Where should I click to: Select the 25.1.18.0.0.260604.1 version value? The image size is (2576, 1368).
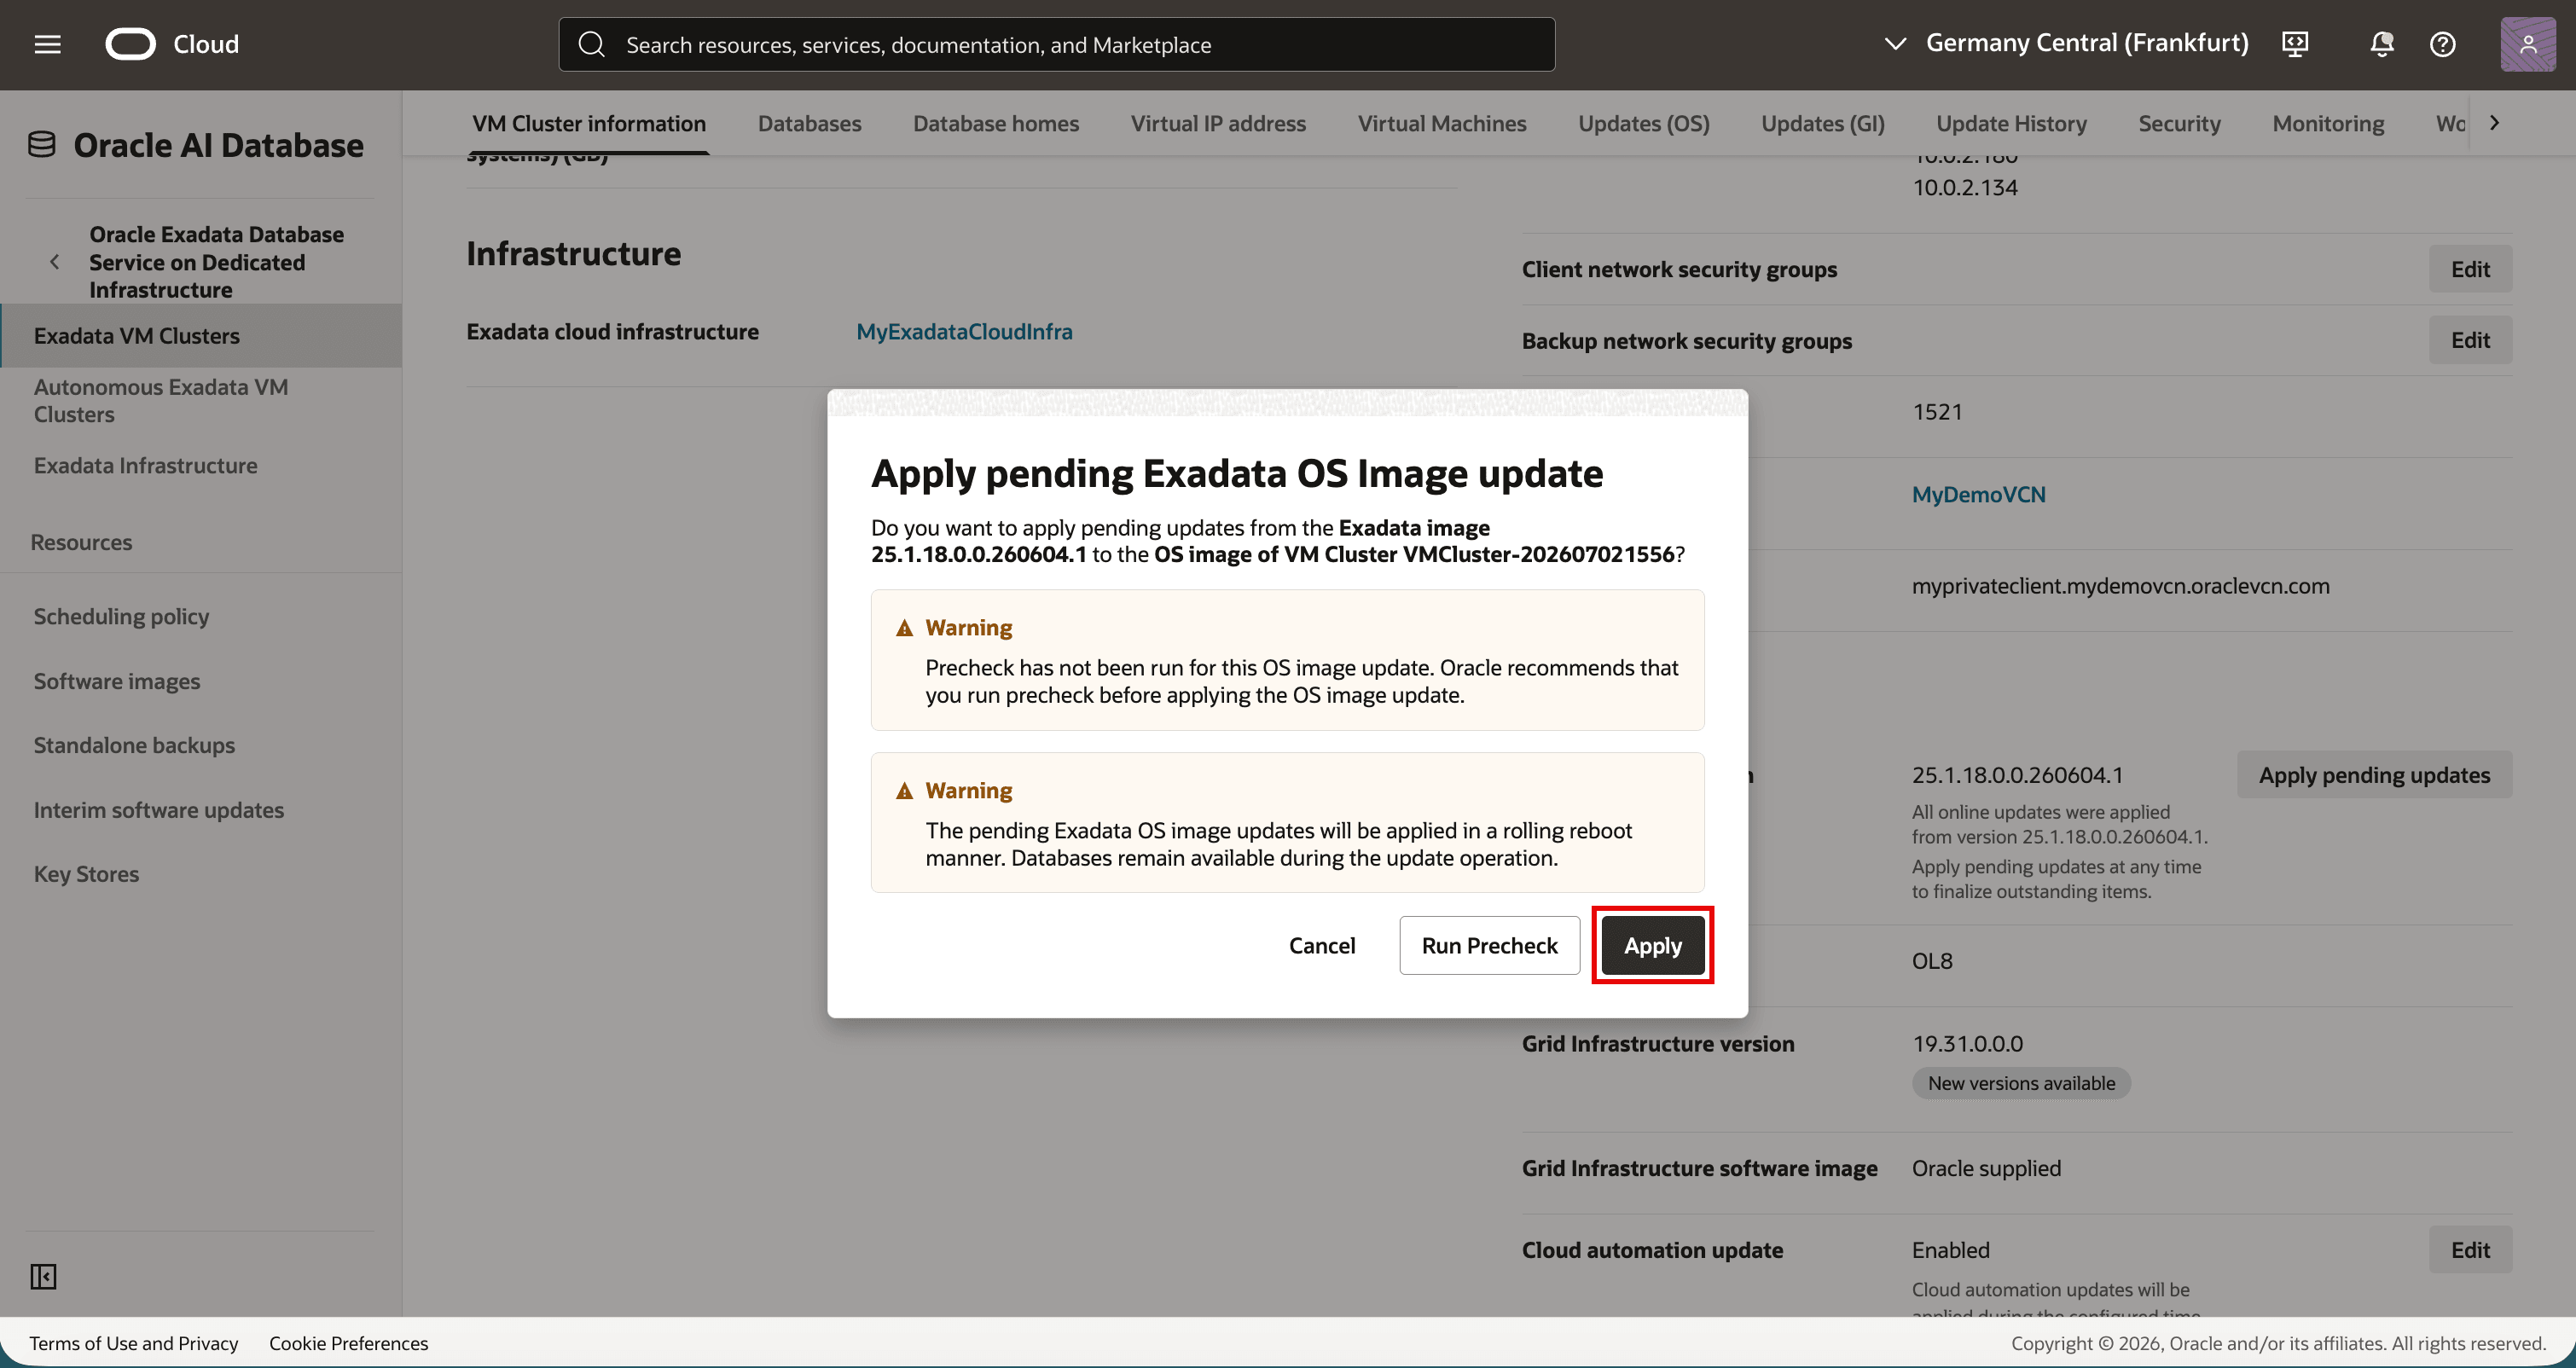[x=2017, y=775]
